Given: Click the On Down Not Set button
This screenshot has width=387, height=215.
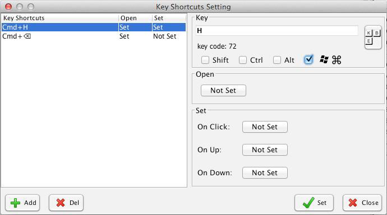Looking at the screenshot, I should coord(265,172).
